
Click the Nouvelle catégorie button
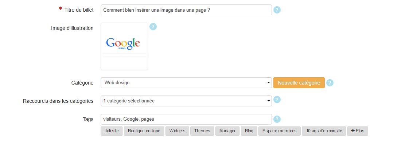tap(299, 83)
